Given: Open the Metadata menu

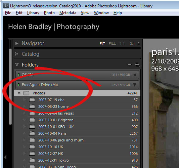Looking at the screenshot, I should click(68, 13).
